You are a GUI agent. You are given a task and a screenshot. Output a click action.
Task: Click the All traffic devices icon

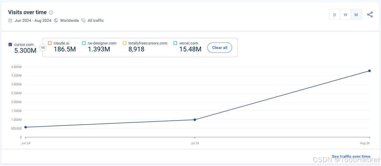tap(83, 20)
